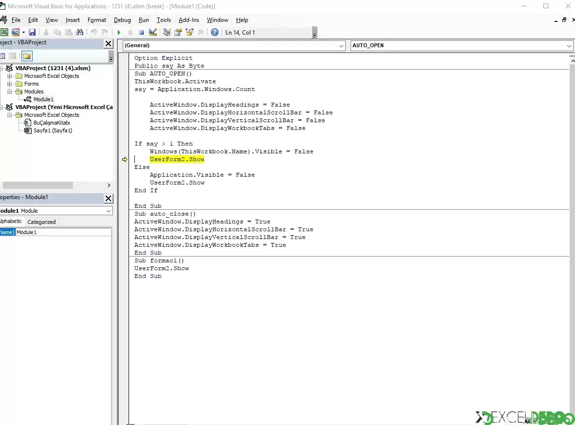Click the Project toolbar overflow arrow
The image size is (575, 425).
pyautogui.click(x=111, y=57)
